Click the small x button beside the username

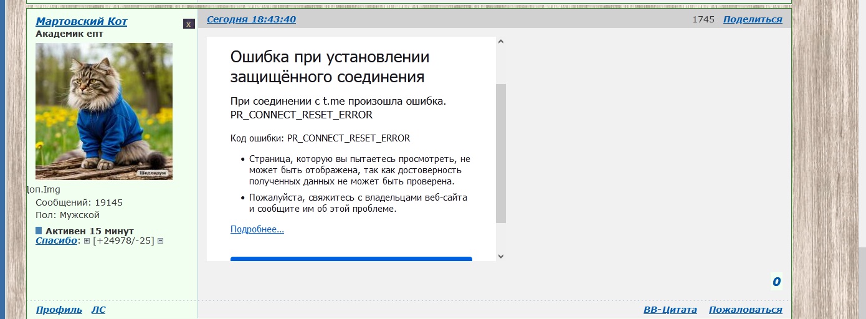[x=189, y=24]
